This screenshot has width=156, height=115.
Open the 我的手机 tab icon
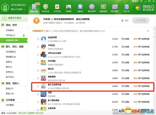point(34,7)
